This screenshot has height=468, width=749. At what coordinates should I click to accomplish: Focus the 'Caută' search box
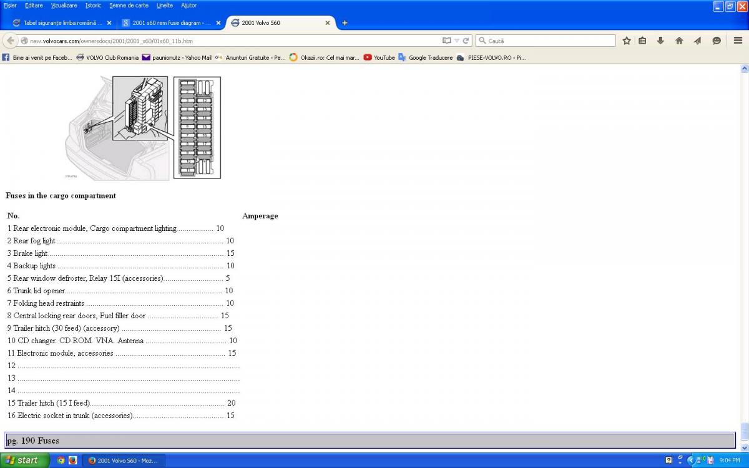click(547, 41)
